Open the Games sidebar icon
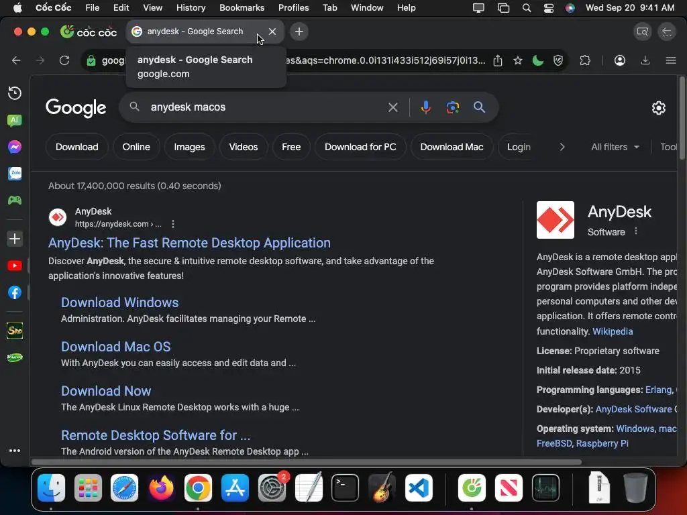The width and height of the screenshot is (687, 515). 15,200
